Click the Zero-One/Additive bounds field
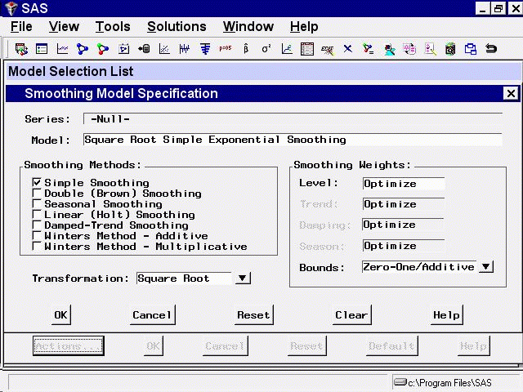 coord(420,267)
